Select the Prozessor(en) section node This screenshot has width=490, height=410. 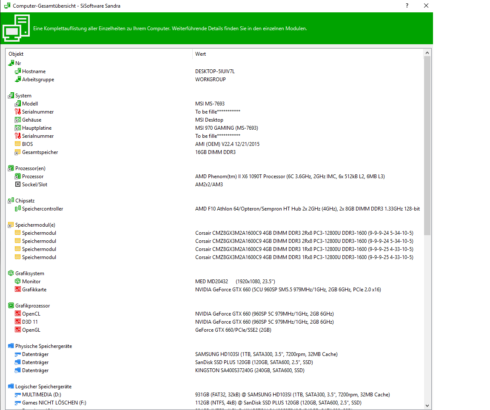coord(30,168)
